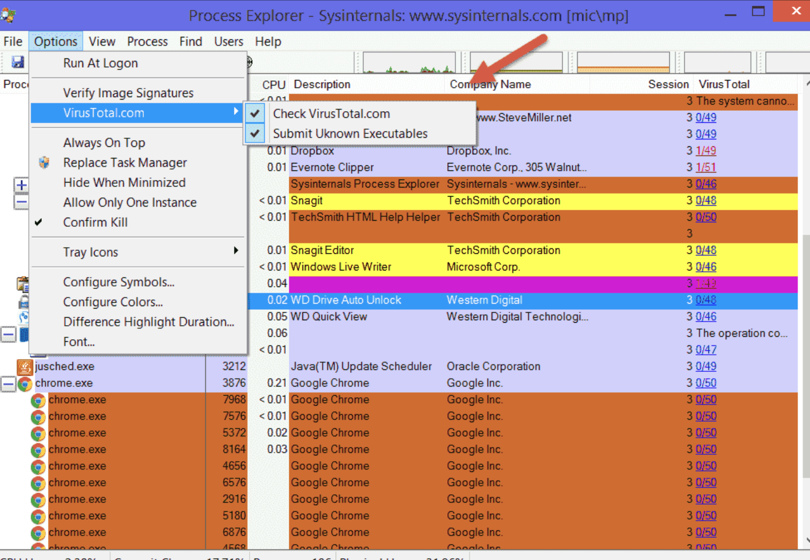810x560 pixels.
Task: Select the WD Quick View row
Action: point(522,317)
